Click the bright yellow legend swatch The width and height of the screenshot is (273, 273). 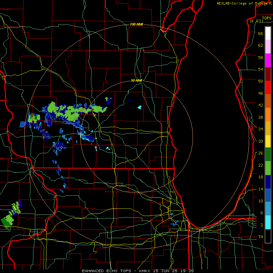pos(268,141)
